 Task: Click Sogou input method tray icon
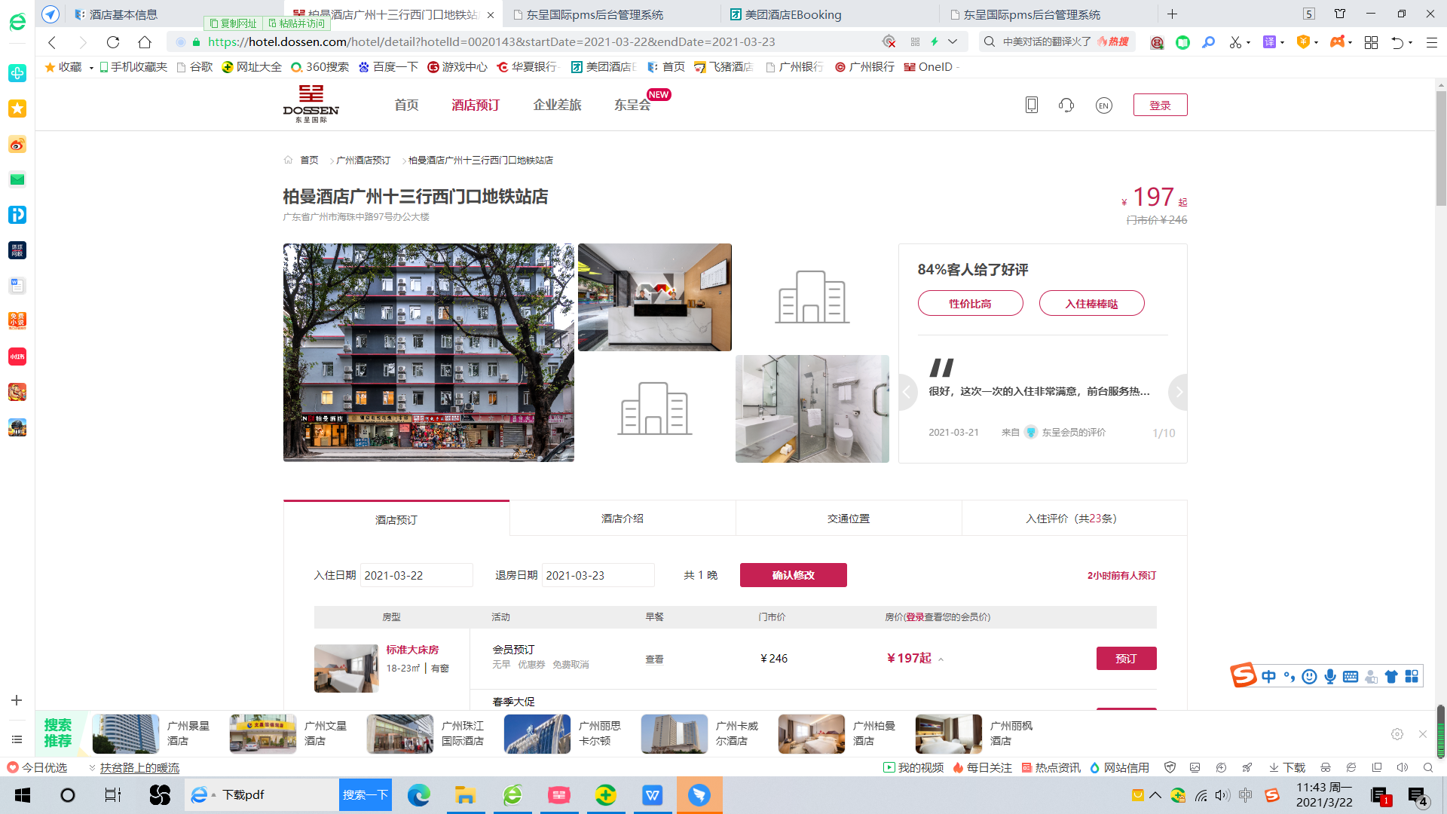click(x=1272, y=795)
